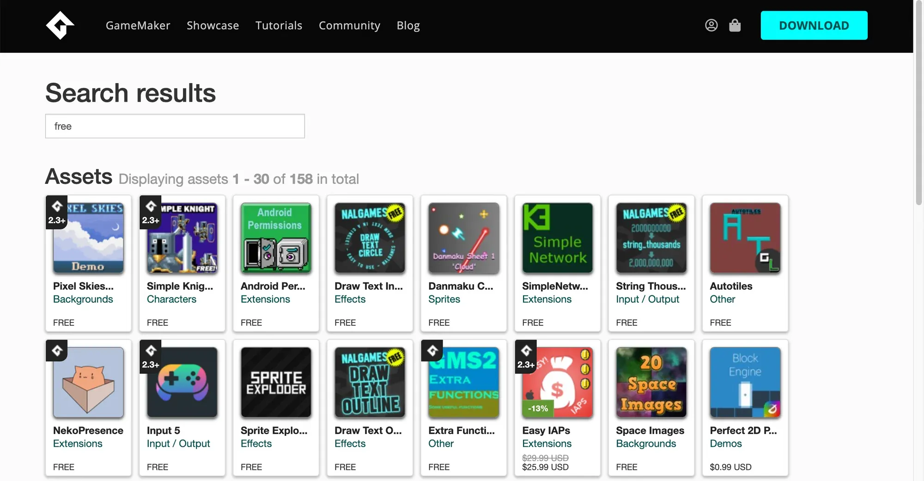Image resolution: width=924 pixels, height=481 pixels.
Task: Click the Backgrounds category under Pixel Skies
Action: (83, 299)
